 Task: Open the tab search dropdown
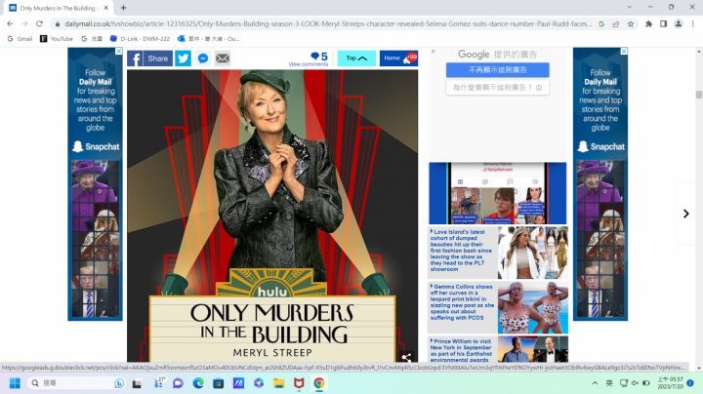point(630,7)
